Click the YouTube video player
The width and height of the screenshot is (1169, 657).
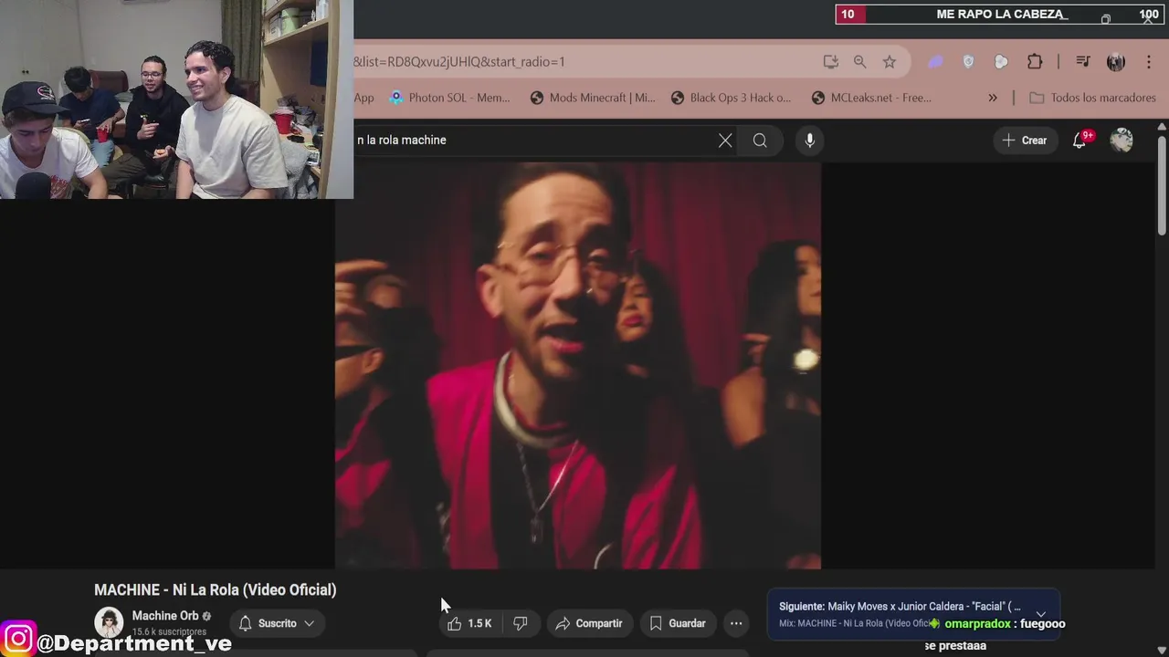578,366
